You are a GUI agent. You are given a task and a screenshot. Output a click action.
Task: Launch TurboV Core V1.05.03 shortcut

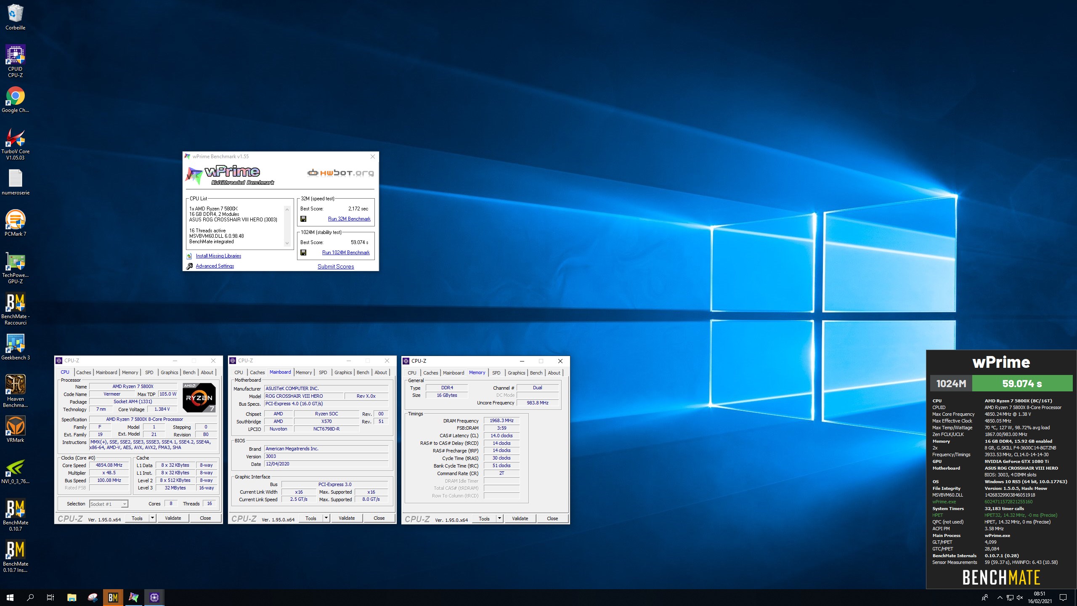15,144
